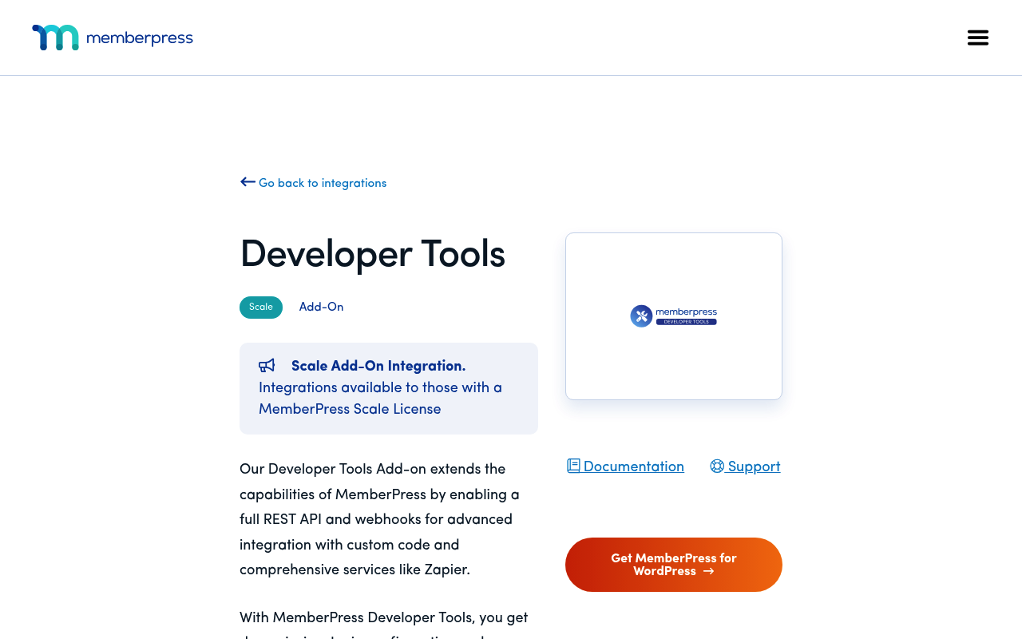The height and width of the screenshot is (639, 1022).
Task: Click the megaphone icon in notice box
Action: pos(267,366)
